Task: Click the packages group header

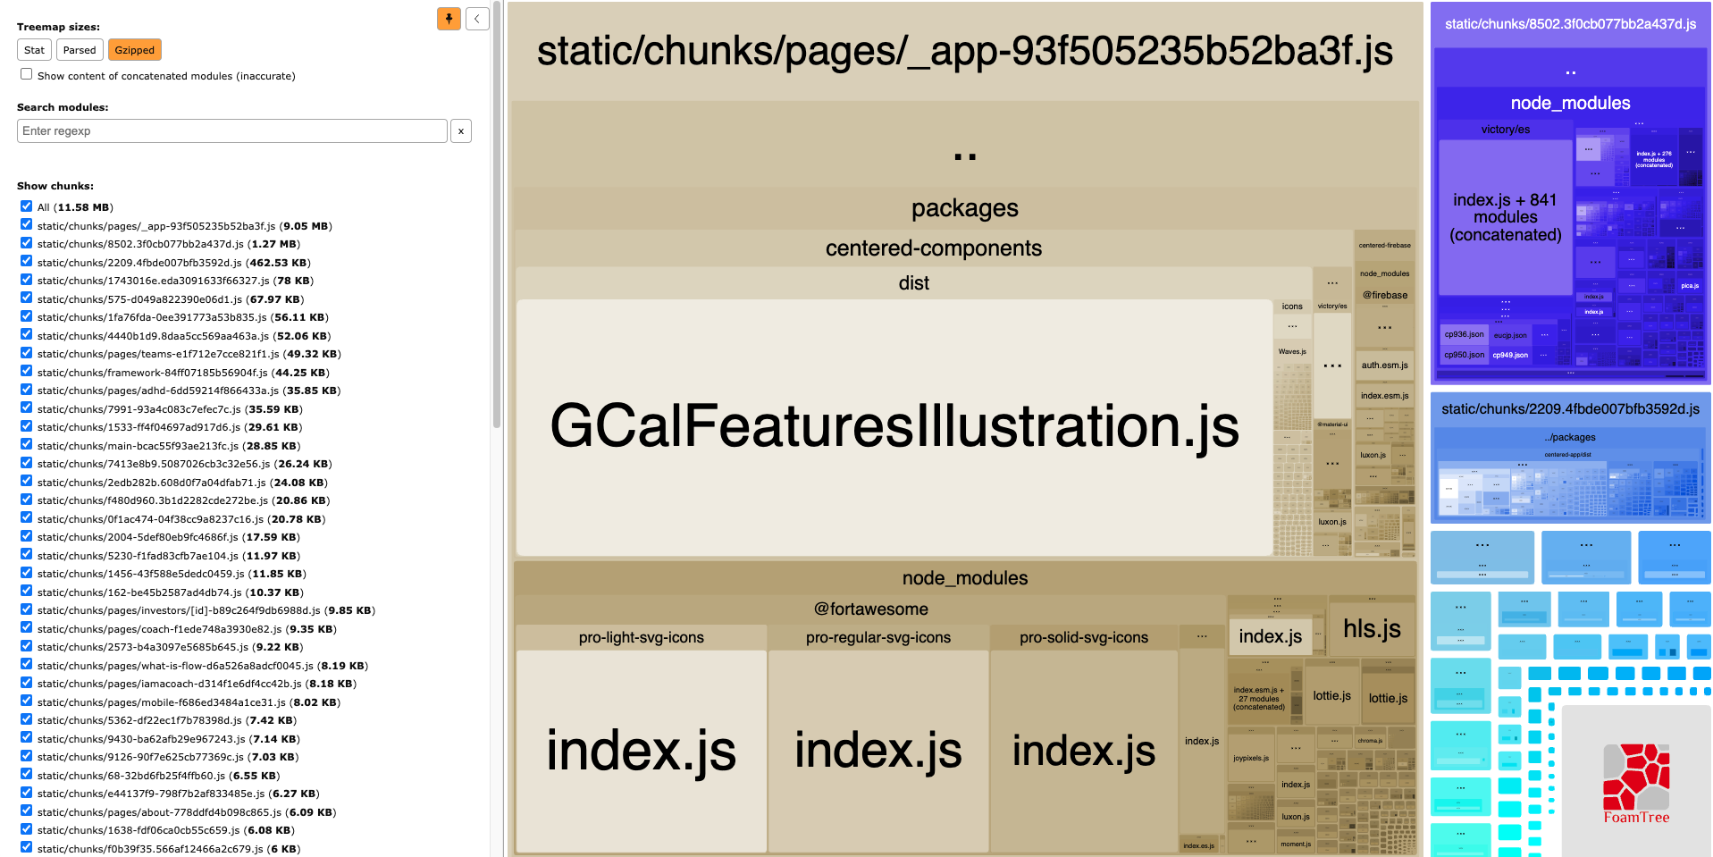Action: (x=965, y=208)
